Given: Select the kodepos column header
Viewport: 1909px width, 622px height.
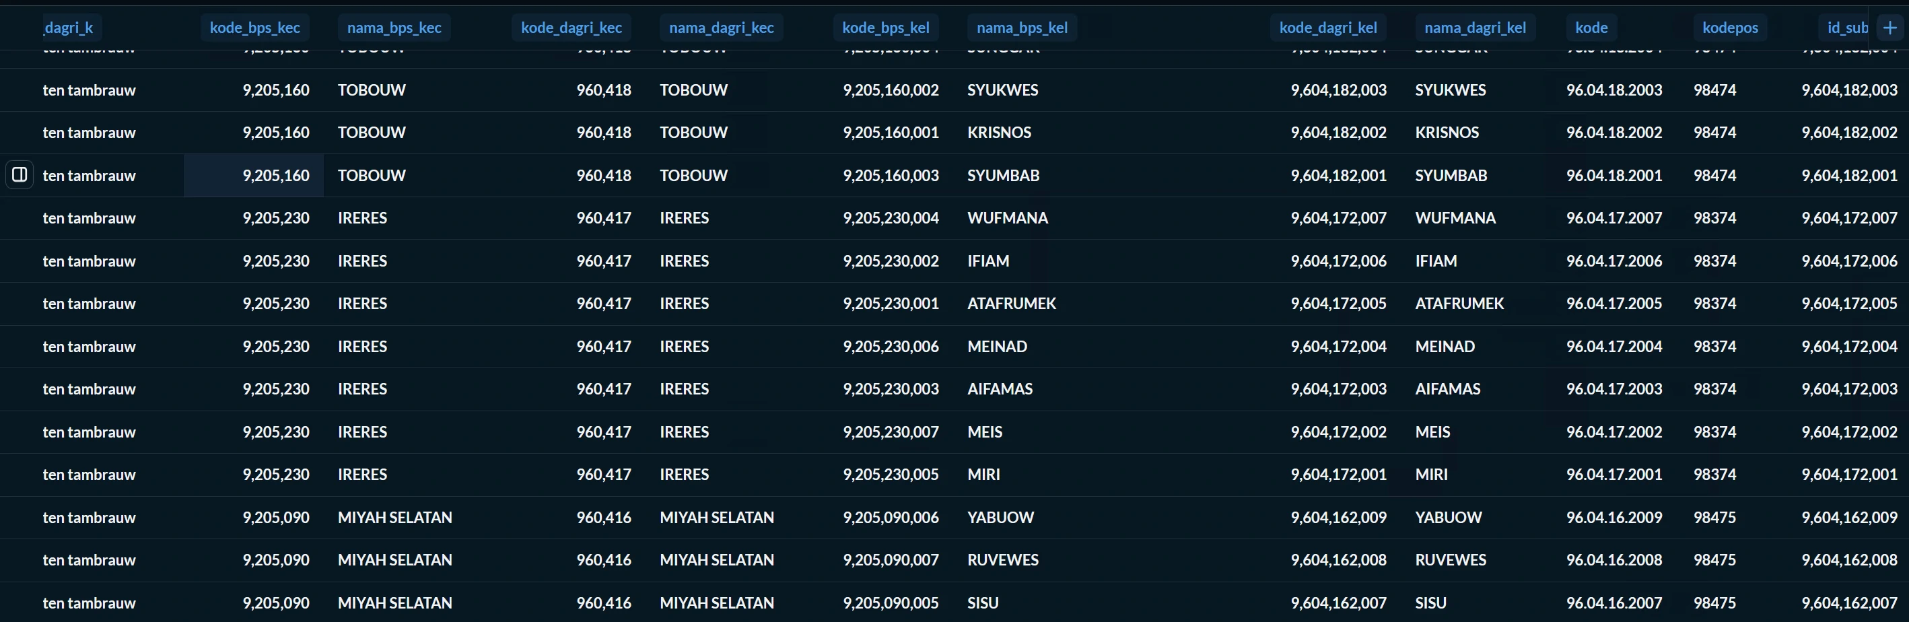Looking at the screenshot, I should click(1730, 28).
